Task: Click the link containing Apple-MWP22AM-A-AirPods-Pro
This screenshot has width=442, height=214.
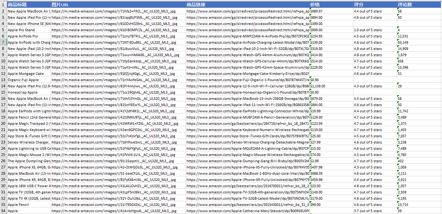Action: tap(248, 36)
